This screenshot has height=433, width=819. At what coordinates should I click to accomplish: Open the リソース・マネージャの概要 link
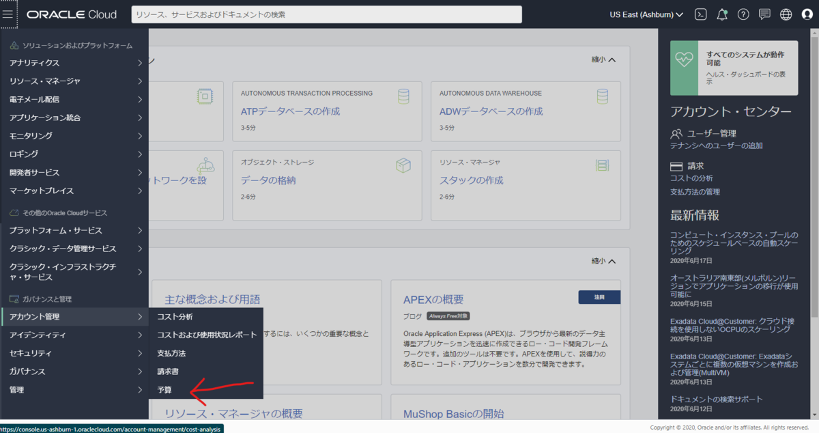(233, 413)
